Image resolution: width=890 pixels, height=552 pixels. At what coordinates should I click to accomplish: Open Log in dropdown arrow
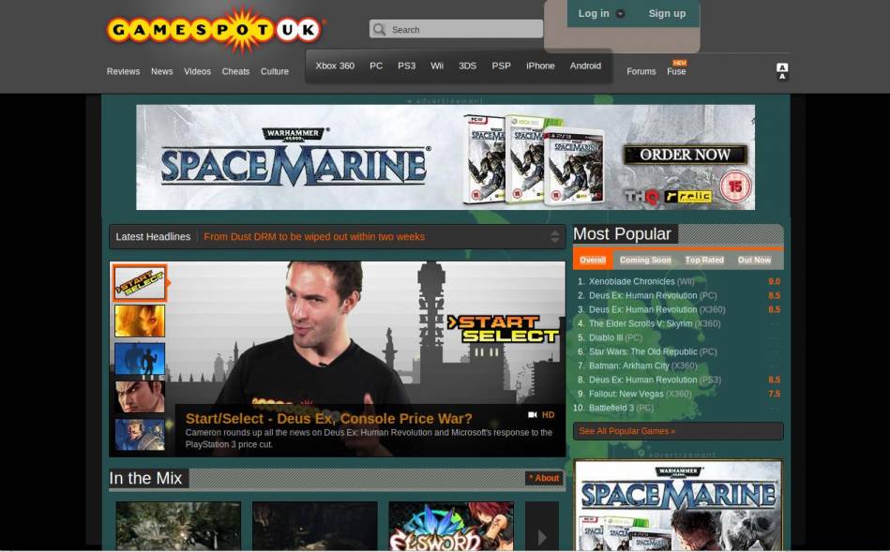(621, 14)
